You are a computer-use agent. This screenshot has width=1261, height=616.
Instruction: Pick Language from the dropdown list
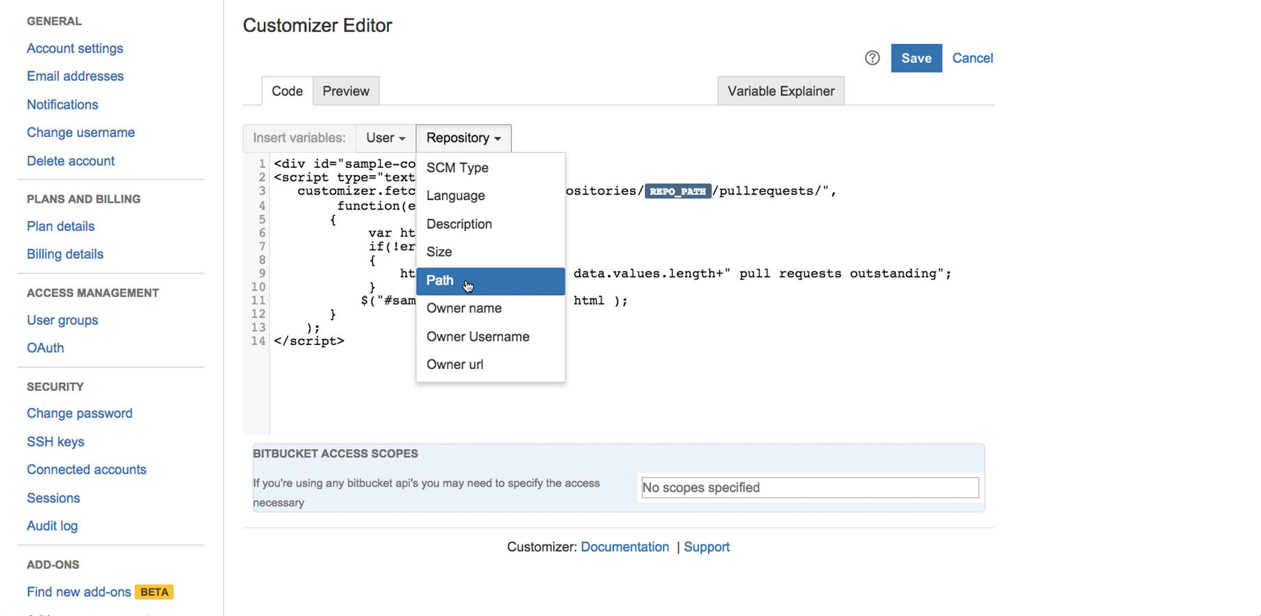455,196
